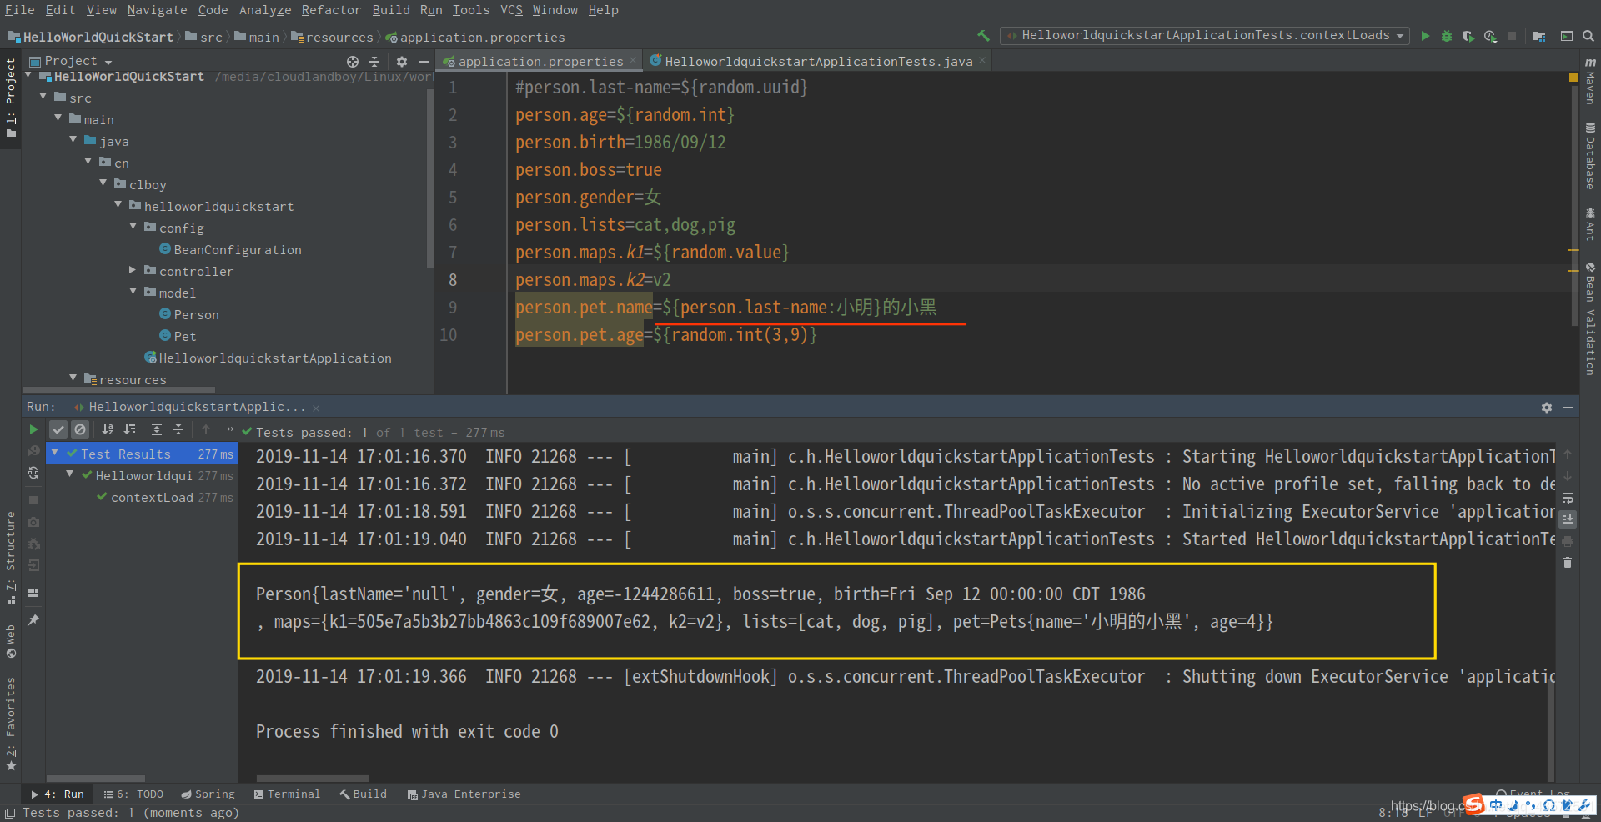Select application.properties editor tab

[x=540, y=62]
